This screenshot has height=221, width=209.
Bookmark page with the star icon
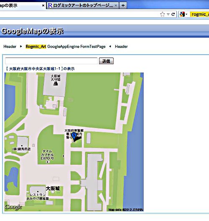point(163,14)
